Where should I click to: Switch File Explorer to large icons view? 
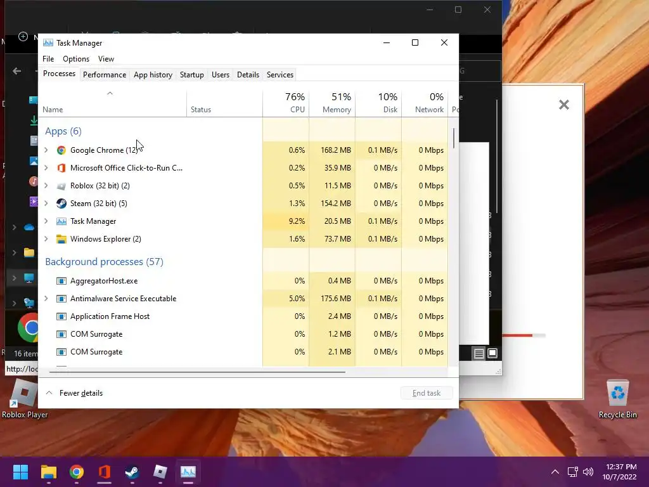coord(492,353)
